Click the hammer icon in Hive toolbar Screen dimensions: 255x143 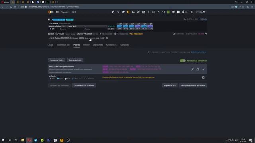click(159, 12)
